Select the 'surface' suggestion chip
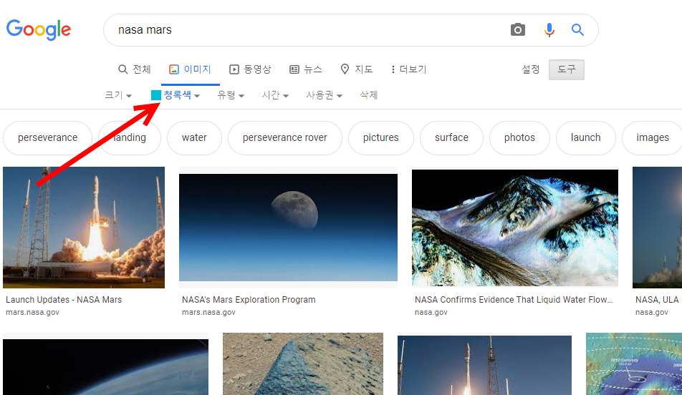Image resolution: width=682 pixels, height=395 pixels. click(x=451, y=138)
